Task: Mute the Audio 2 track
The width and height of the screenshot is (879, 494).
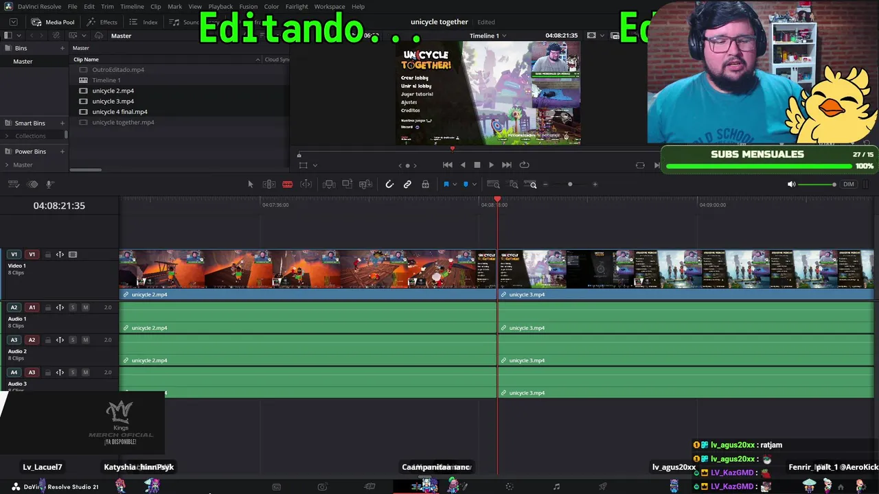Action: [x=85, y=340]
